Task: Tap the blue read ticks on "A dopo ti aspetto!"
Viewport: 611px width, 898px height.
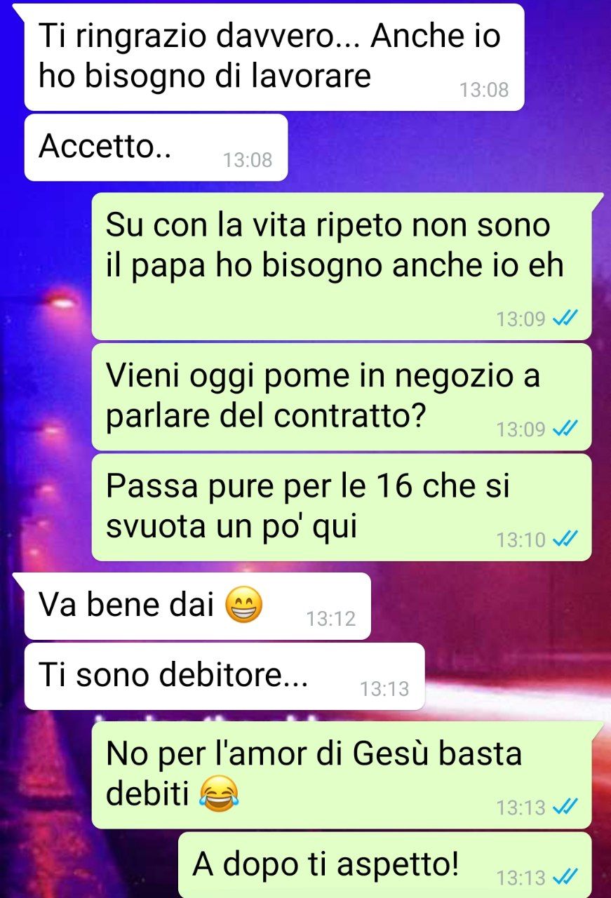Action: point(564,876)
